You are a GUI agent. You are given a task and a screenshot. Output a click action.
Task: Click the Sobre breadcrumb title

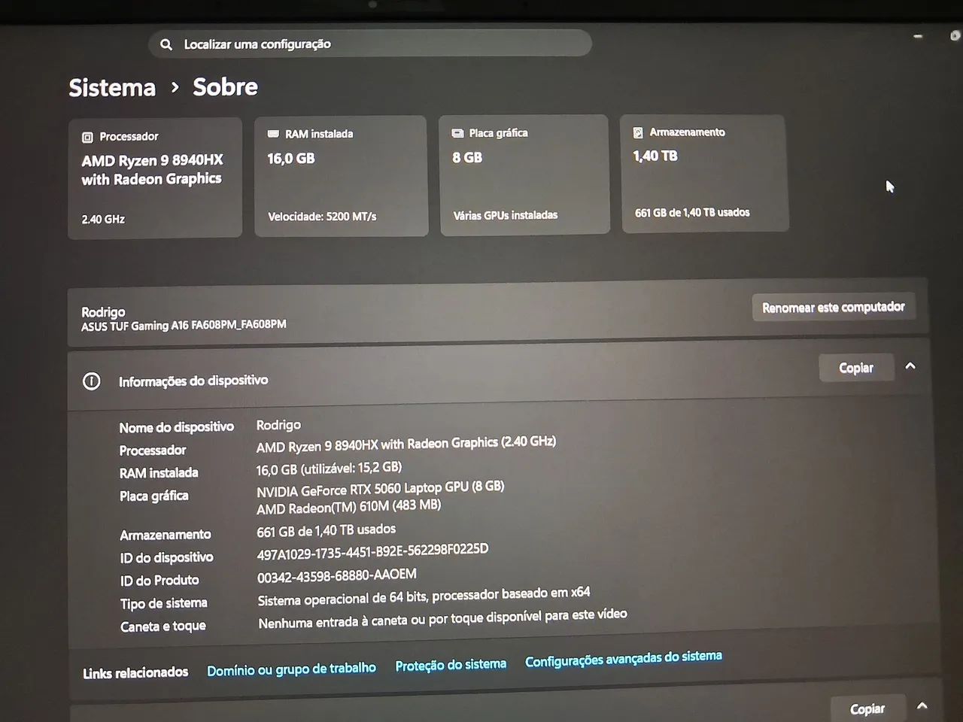tap(225, 86)
